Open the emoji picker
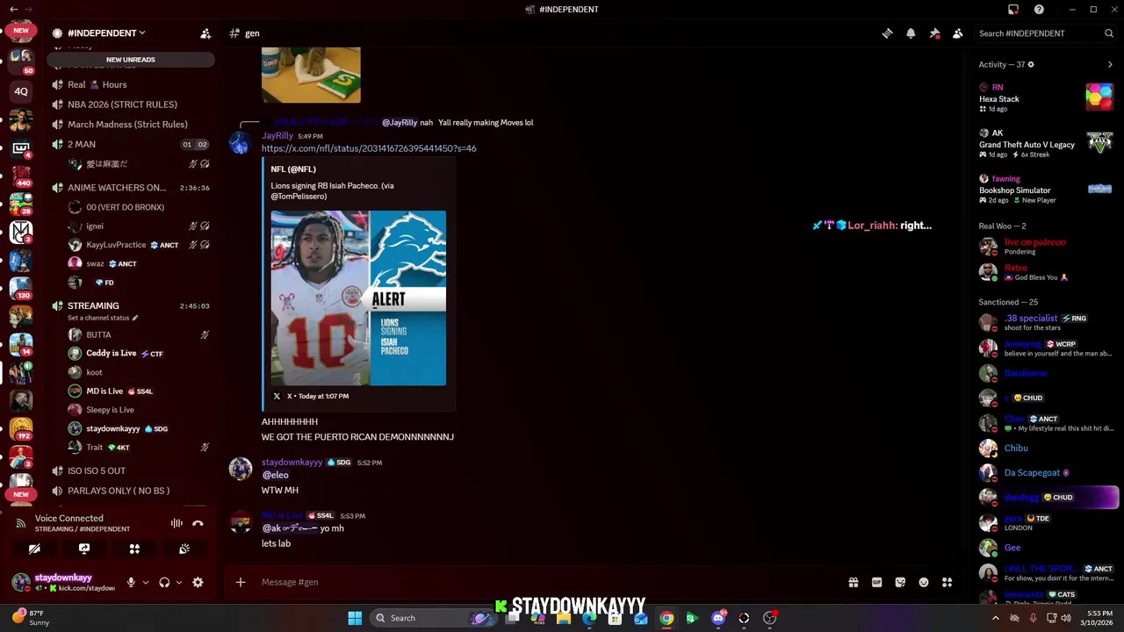Image resolution: width=1124 pixels, height=632 pixels. point(924,582)
